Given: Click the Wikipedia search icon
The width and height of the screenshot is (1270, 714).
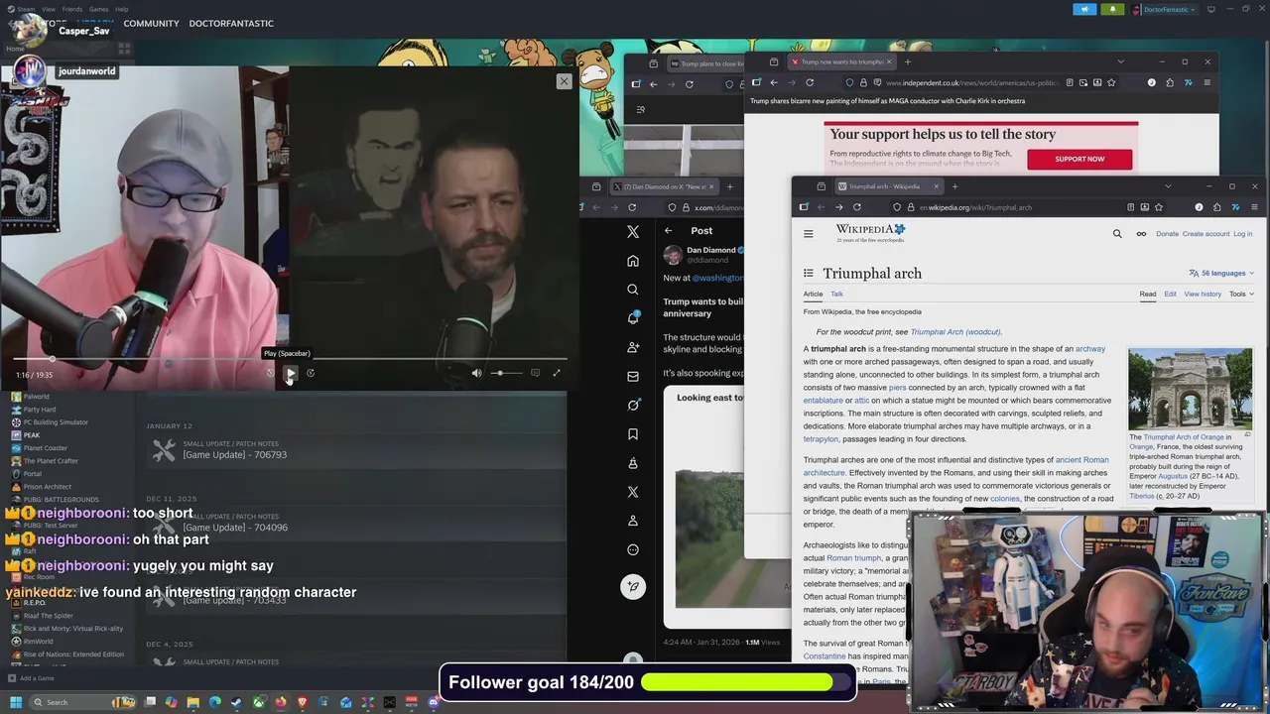Looking at the screenshot, I should tap(1117, 234).
